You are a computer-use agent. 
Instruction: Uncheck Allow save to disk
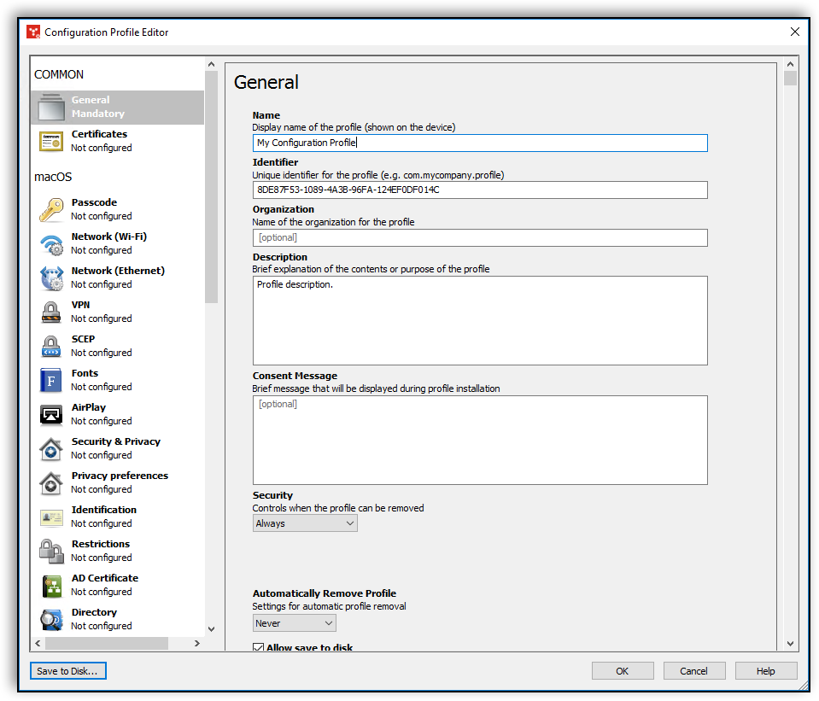click(x=258, y=647)
